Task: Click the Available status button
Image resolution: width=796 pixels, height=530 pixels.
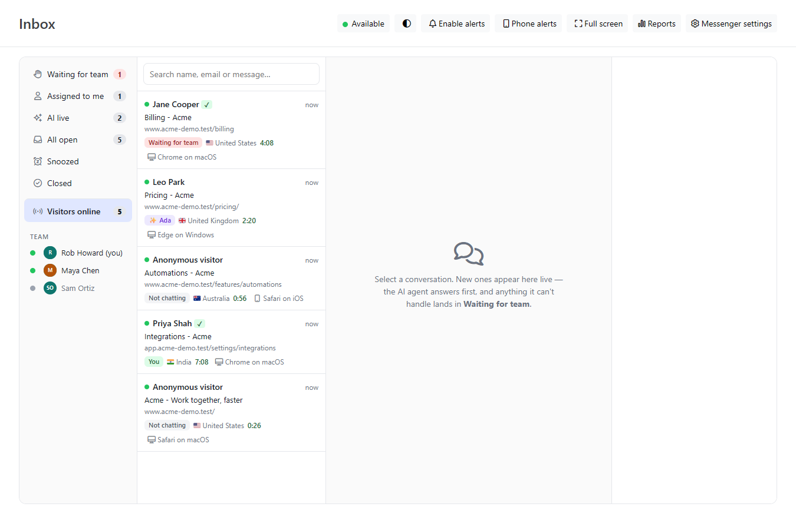Action: click(x=363, y=24)
